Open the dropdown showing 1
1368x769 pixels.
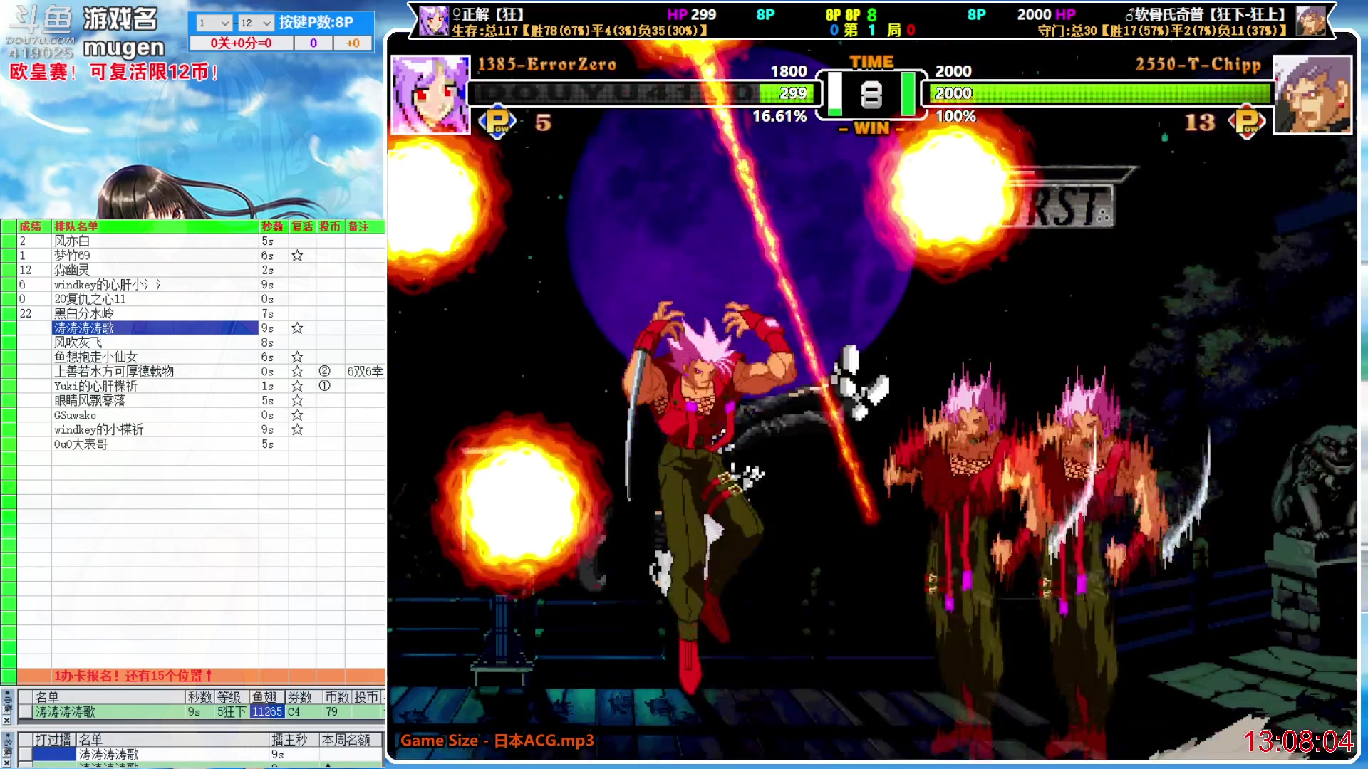coord(214,23)
